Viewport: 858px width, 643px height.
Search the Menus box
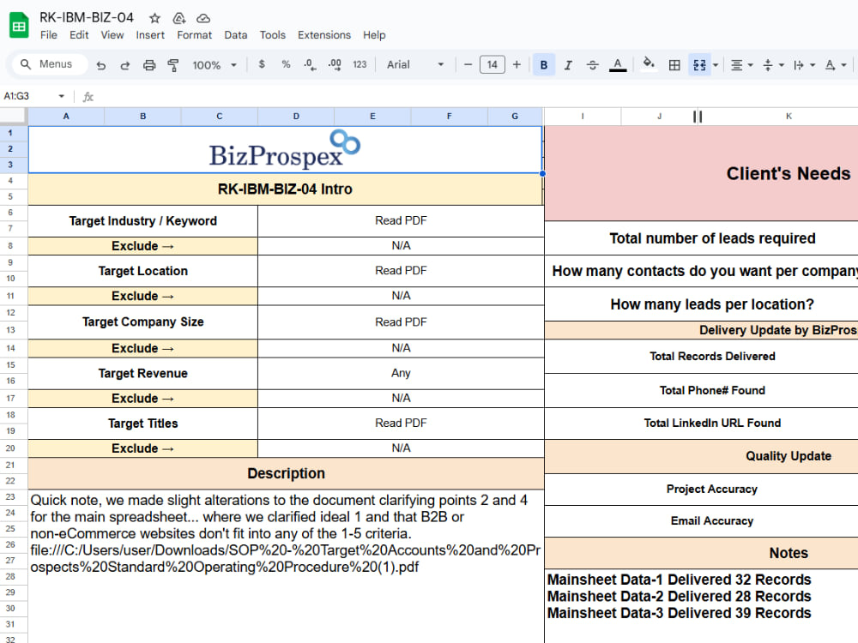[51, 64]
